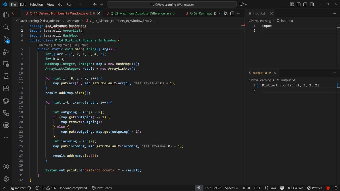Show more menu items via ellipsis
This screenshot has height=191, width=340.
coord(79,5)
